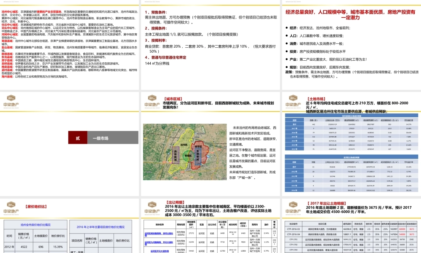Click the logo on the 2017年出让土地明细 slide
Viewport: 421px width, 253px height.
293,208
